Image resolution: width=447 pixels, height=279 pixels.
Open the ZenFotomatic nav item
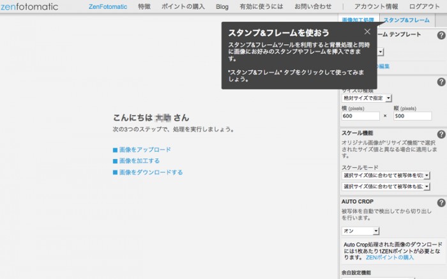(x=108, y=6)
